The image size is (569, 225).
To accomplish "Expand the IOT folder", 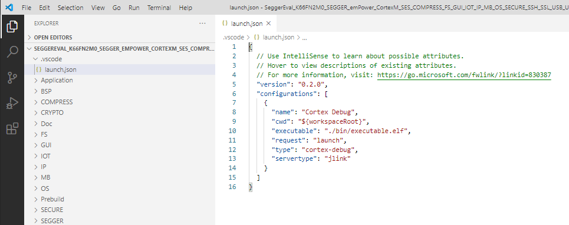I will point(120,156).
